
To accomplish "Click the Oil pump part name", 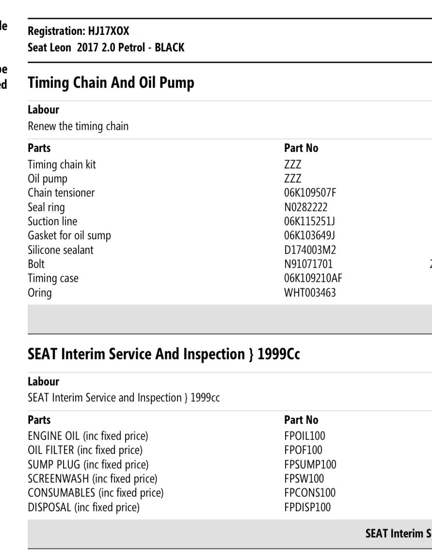I will pos(48,179).
